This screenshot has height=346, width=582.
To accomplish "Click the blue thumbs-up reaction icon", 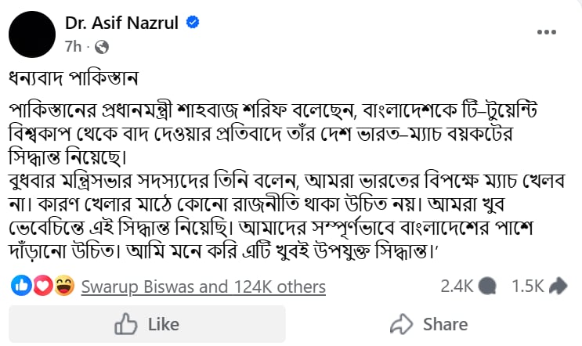I will click(22, 287).
